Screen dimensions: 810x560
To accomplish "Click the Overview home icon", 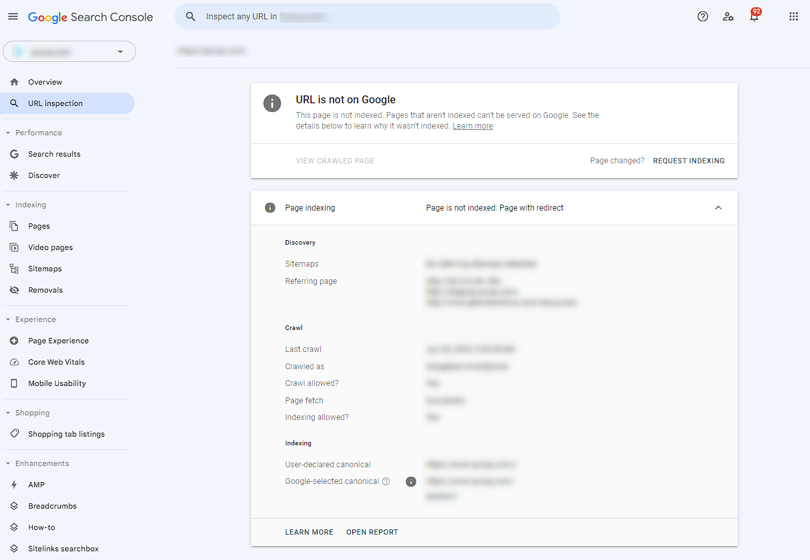I will coord(15,82).
